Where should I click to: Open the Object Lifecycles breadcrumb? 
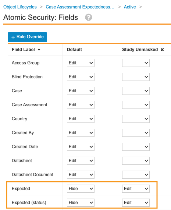click(x=20, y=7)
